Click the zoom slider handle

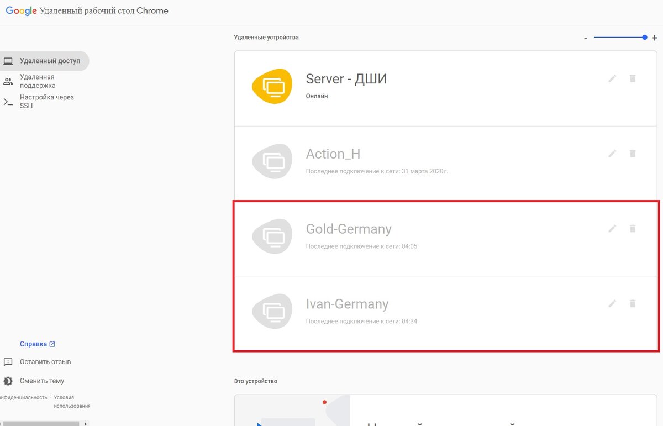tap(645, 38)
